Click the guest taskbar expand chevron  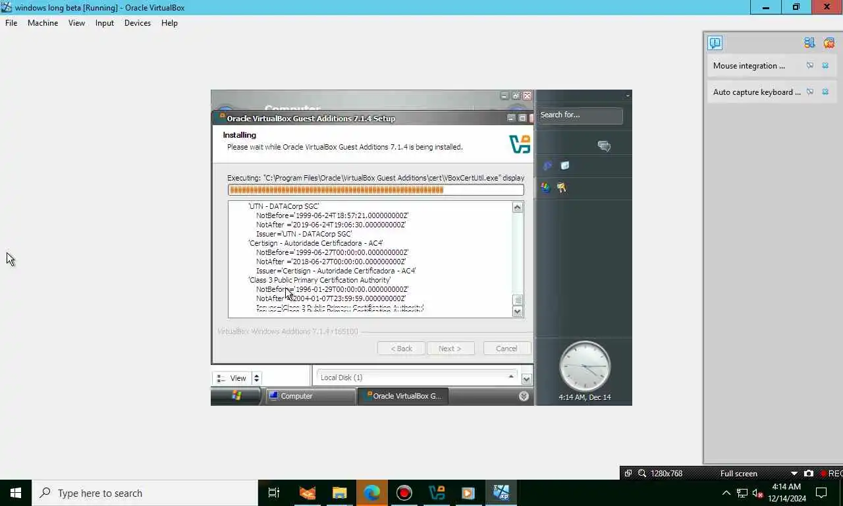pyautogui.click(x=524, y=396)
